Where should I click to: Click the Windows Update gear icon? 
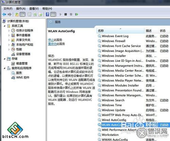pos(99,110)
